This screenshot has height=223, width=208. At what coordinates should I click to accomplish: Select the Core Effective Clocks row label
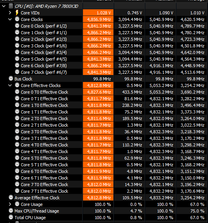(x=41, y=85)
